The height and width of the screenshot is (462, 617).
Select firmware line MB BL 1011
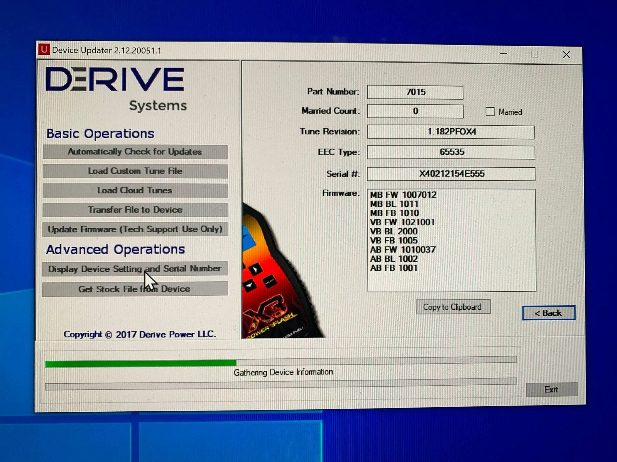(x=394, y=204)
